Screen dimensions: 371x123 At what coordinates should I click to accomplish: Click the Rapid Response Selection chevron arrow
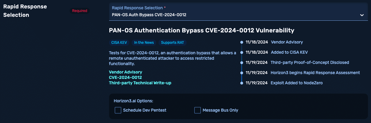362,15
